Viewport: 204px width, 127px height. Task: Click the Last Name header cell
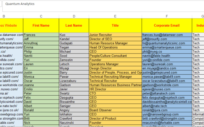(74, 25)
